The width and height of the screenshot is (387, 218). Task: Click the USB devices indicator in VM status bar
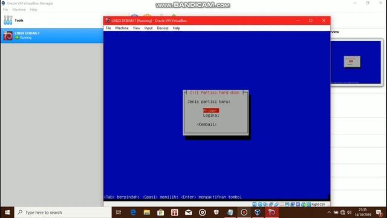pos(276,205)
